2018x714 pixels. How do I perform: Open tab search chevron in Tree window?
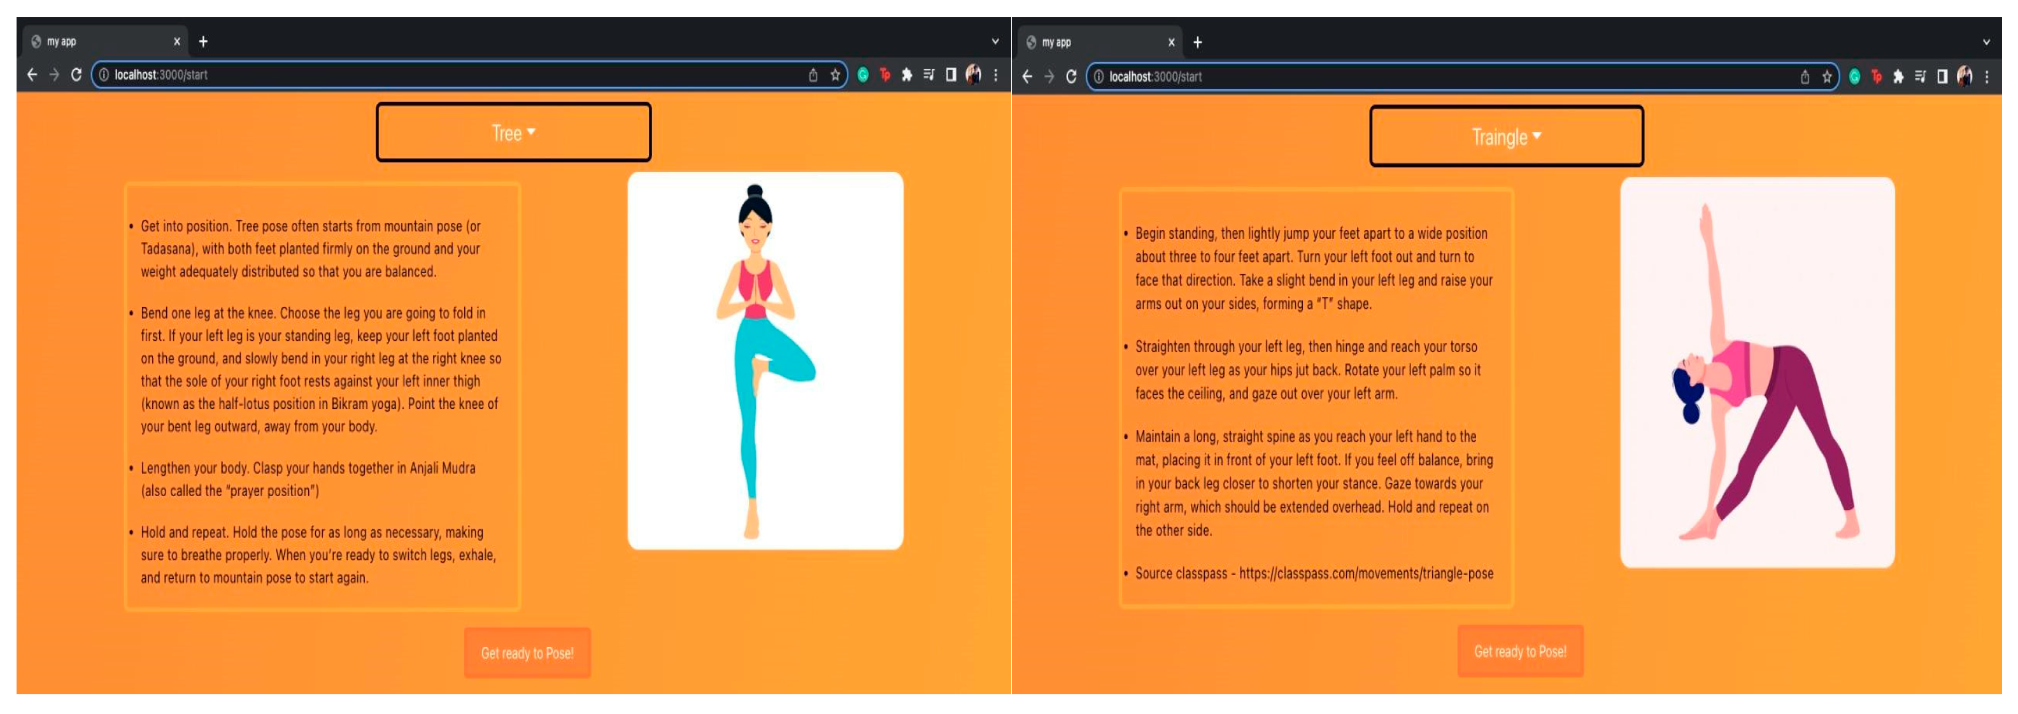click(995, 41)
